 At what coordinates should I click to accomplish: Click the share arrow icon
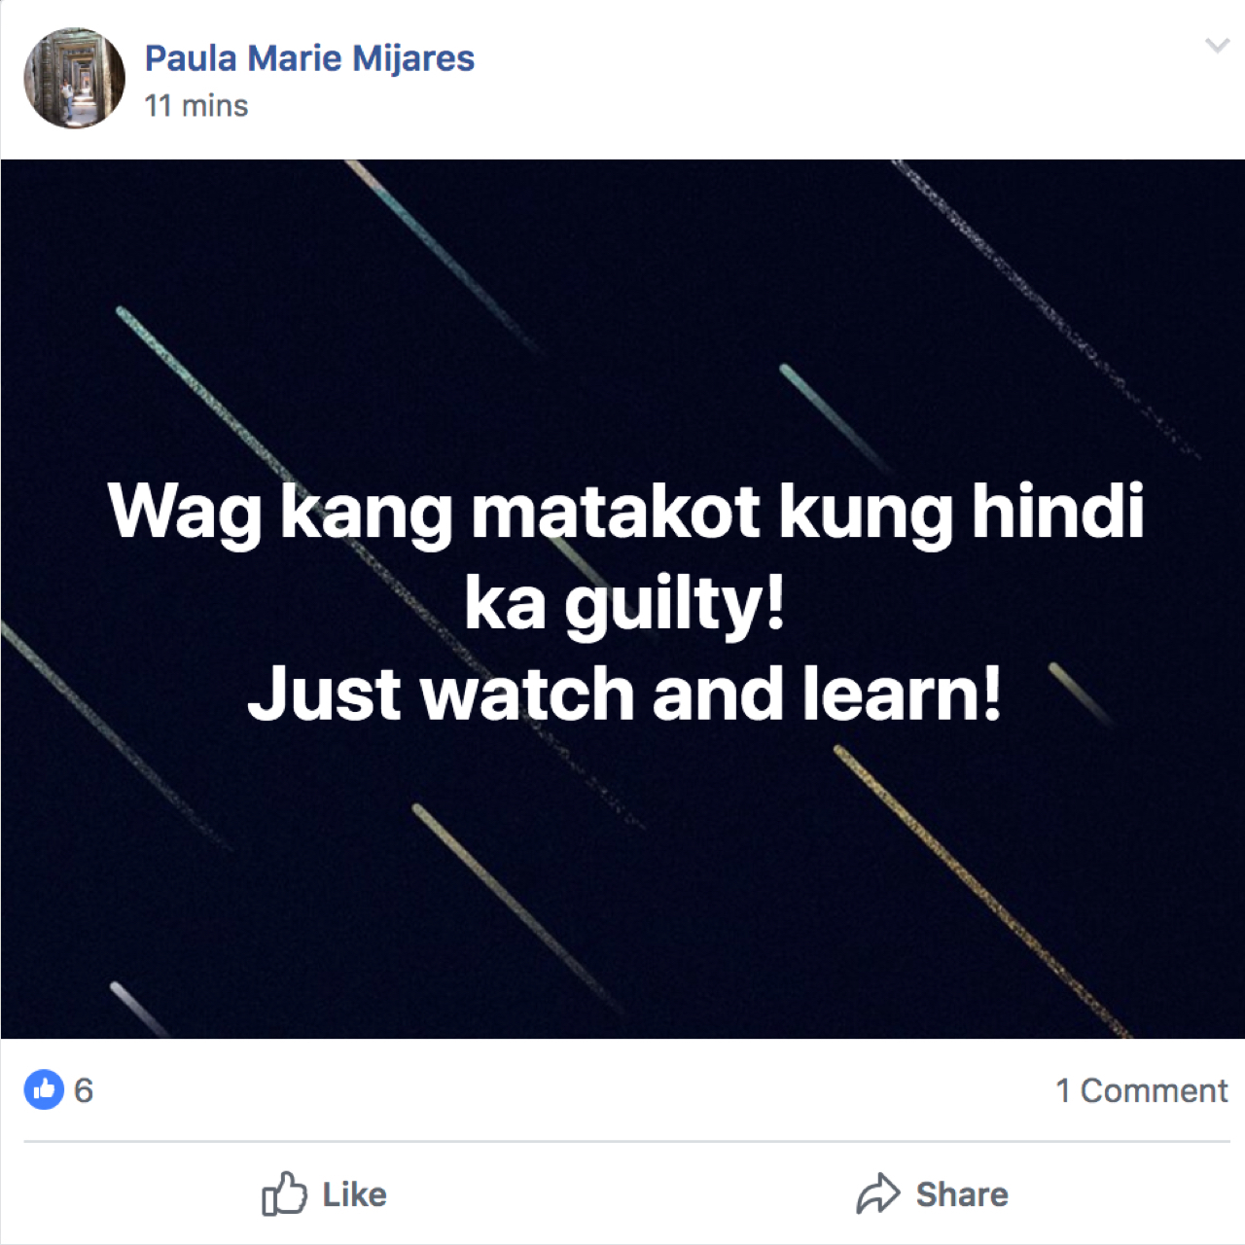878,1193
